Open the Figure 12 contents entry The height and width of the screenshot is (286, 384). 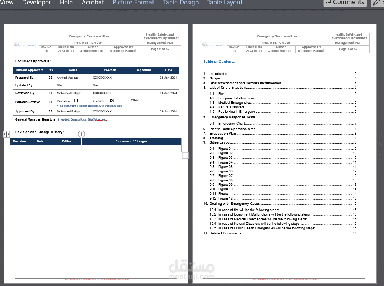[x=283, y=198]
